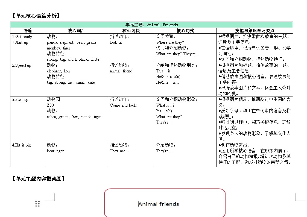Click the sentence 'Where are they?'
Screen dimensions: 307x217
(x=170, y=42)
